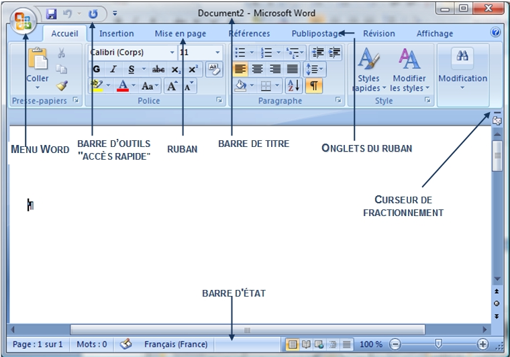
Task: Increase paragraph indent
Action: point(334,52)
